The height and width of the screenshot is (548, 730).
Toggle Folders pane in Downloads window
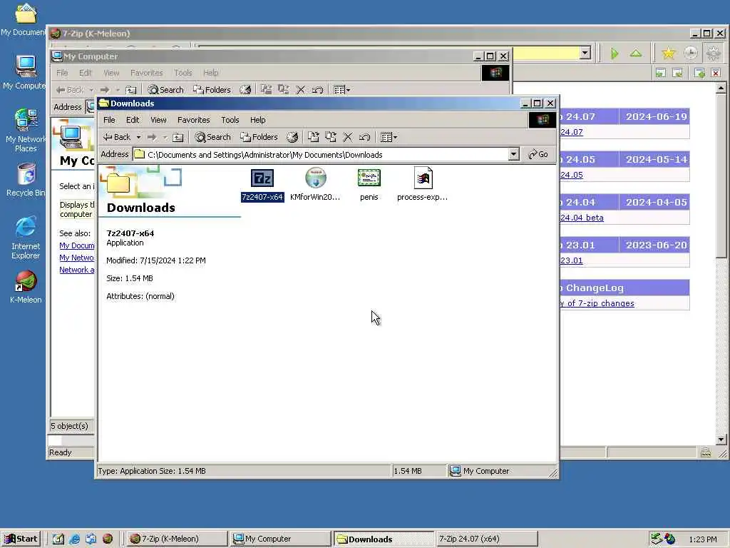259,137
